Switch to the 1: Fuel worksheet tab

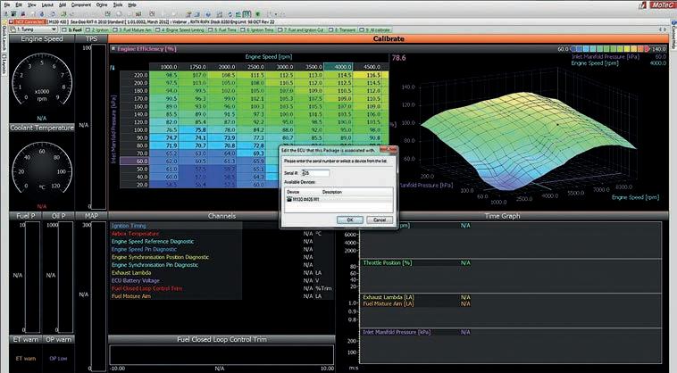(x=72, y=29)
